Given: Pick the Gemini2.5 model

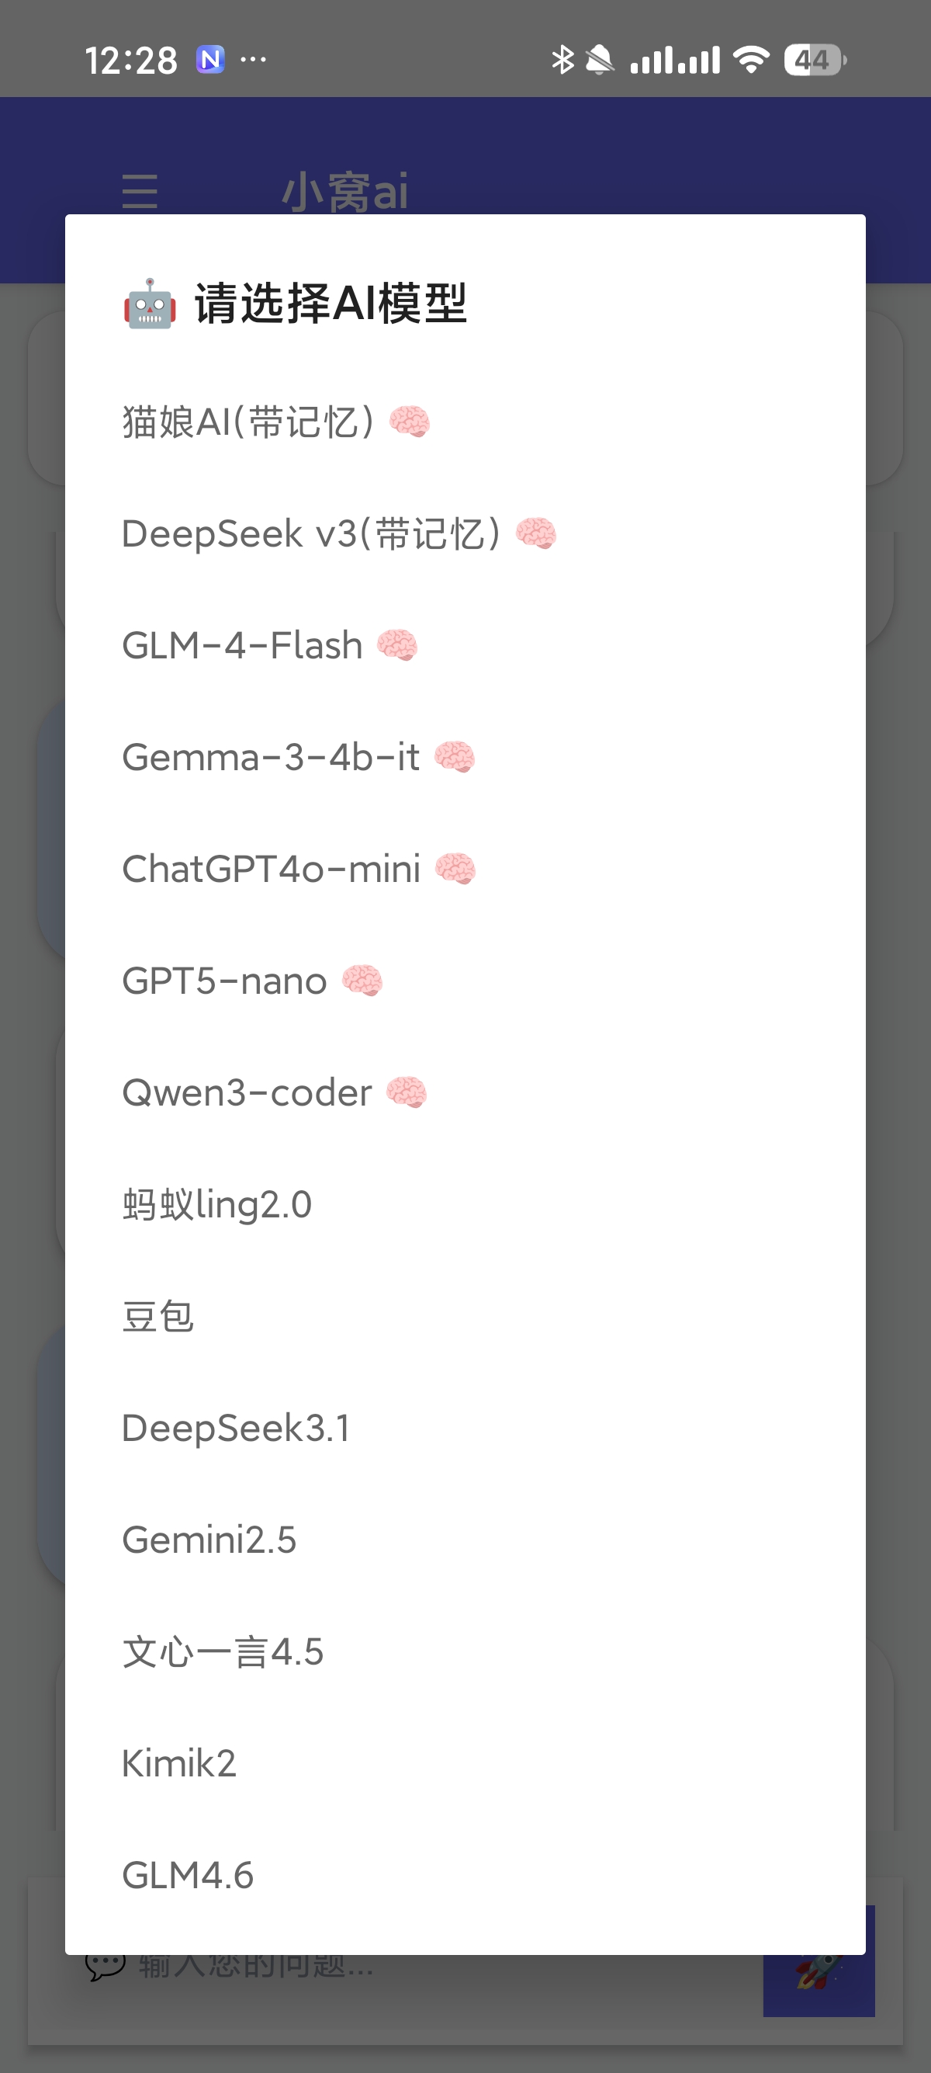Looking at the screenshot, I should tap(209, 1540).
